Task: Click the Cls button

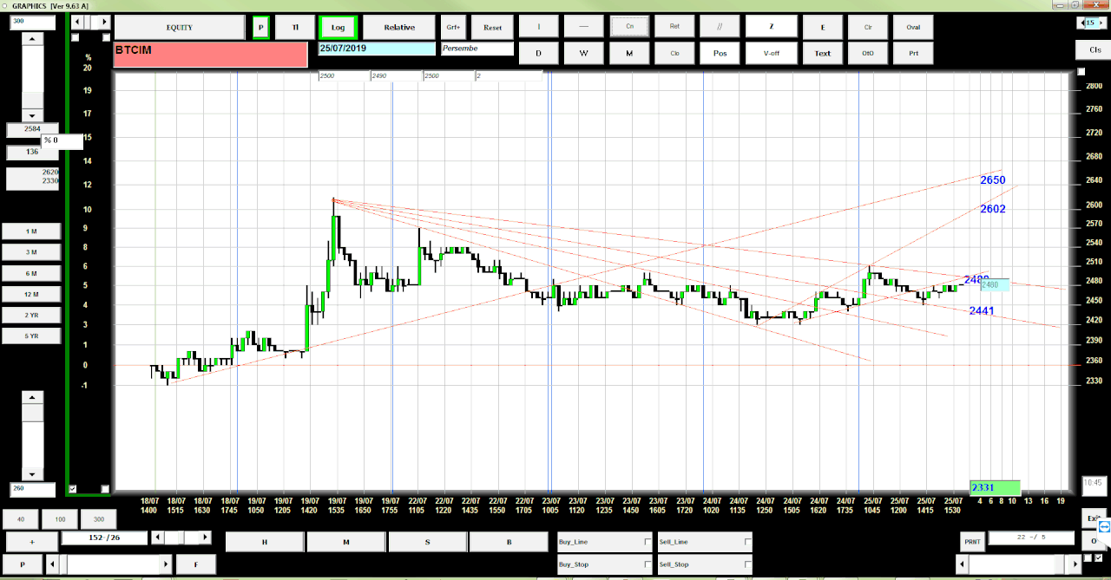Action: click(x=1095, y=49)
